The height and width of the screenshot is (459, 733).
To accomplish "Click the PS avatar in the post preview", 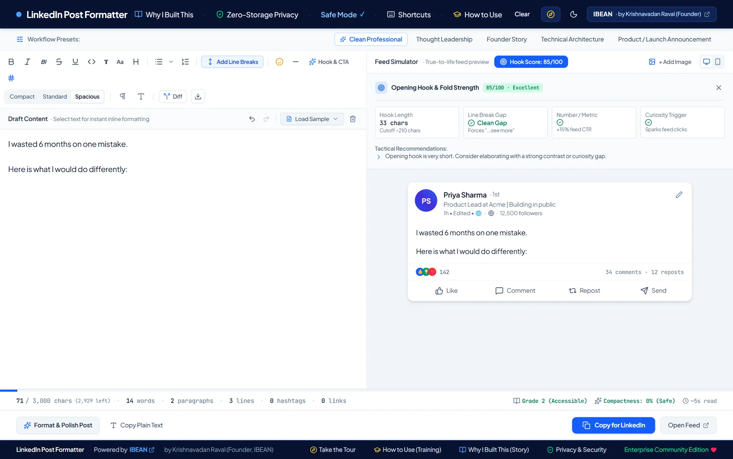I will click(426, 201).
